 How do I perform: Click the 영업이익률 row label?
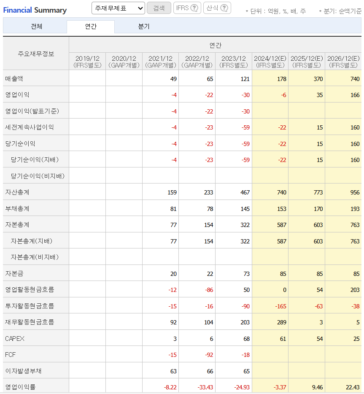tap(20, 387)
